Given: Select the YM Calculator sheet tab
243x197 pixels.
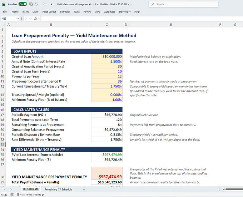Looking at the screenshot, I should pos(31,189).
